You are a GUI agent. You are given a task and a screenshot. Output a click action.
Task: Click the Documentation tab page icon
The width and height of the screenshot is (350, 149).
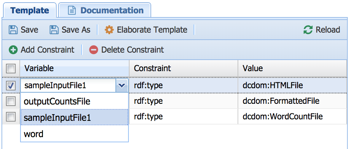[x=72, y=10]
